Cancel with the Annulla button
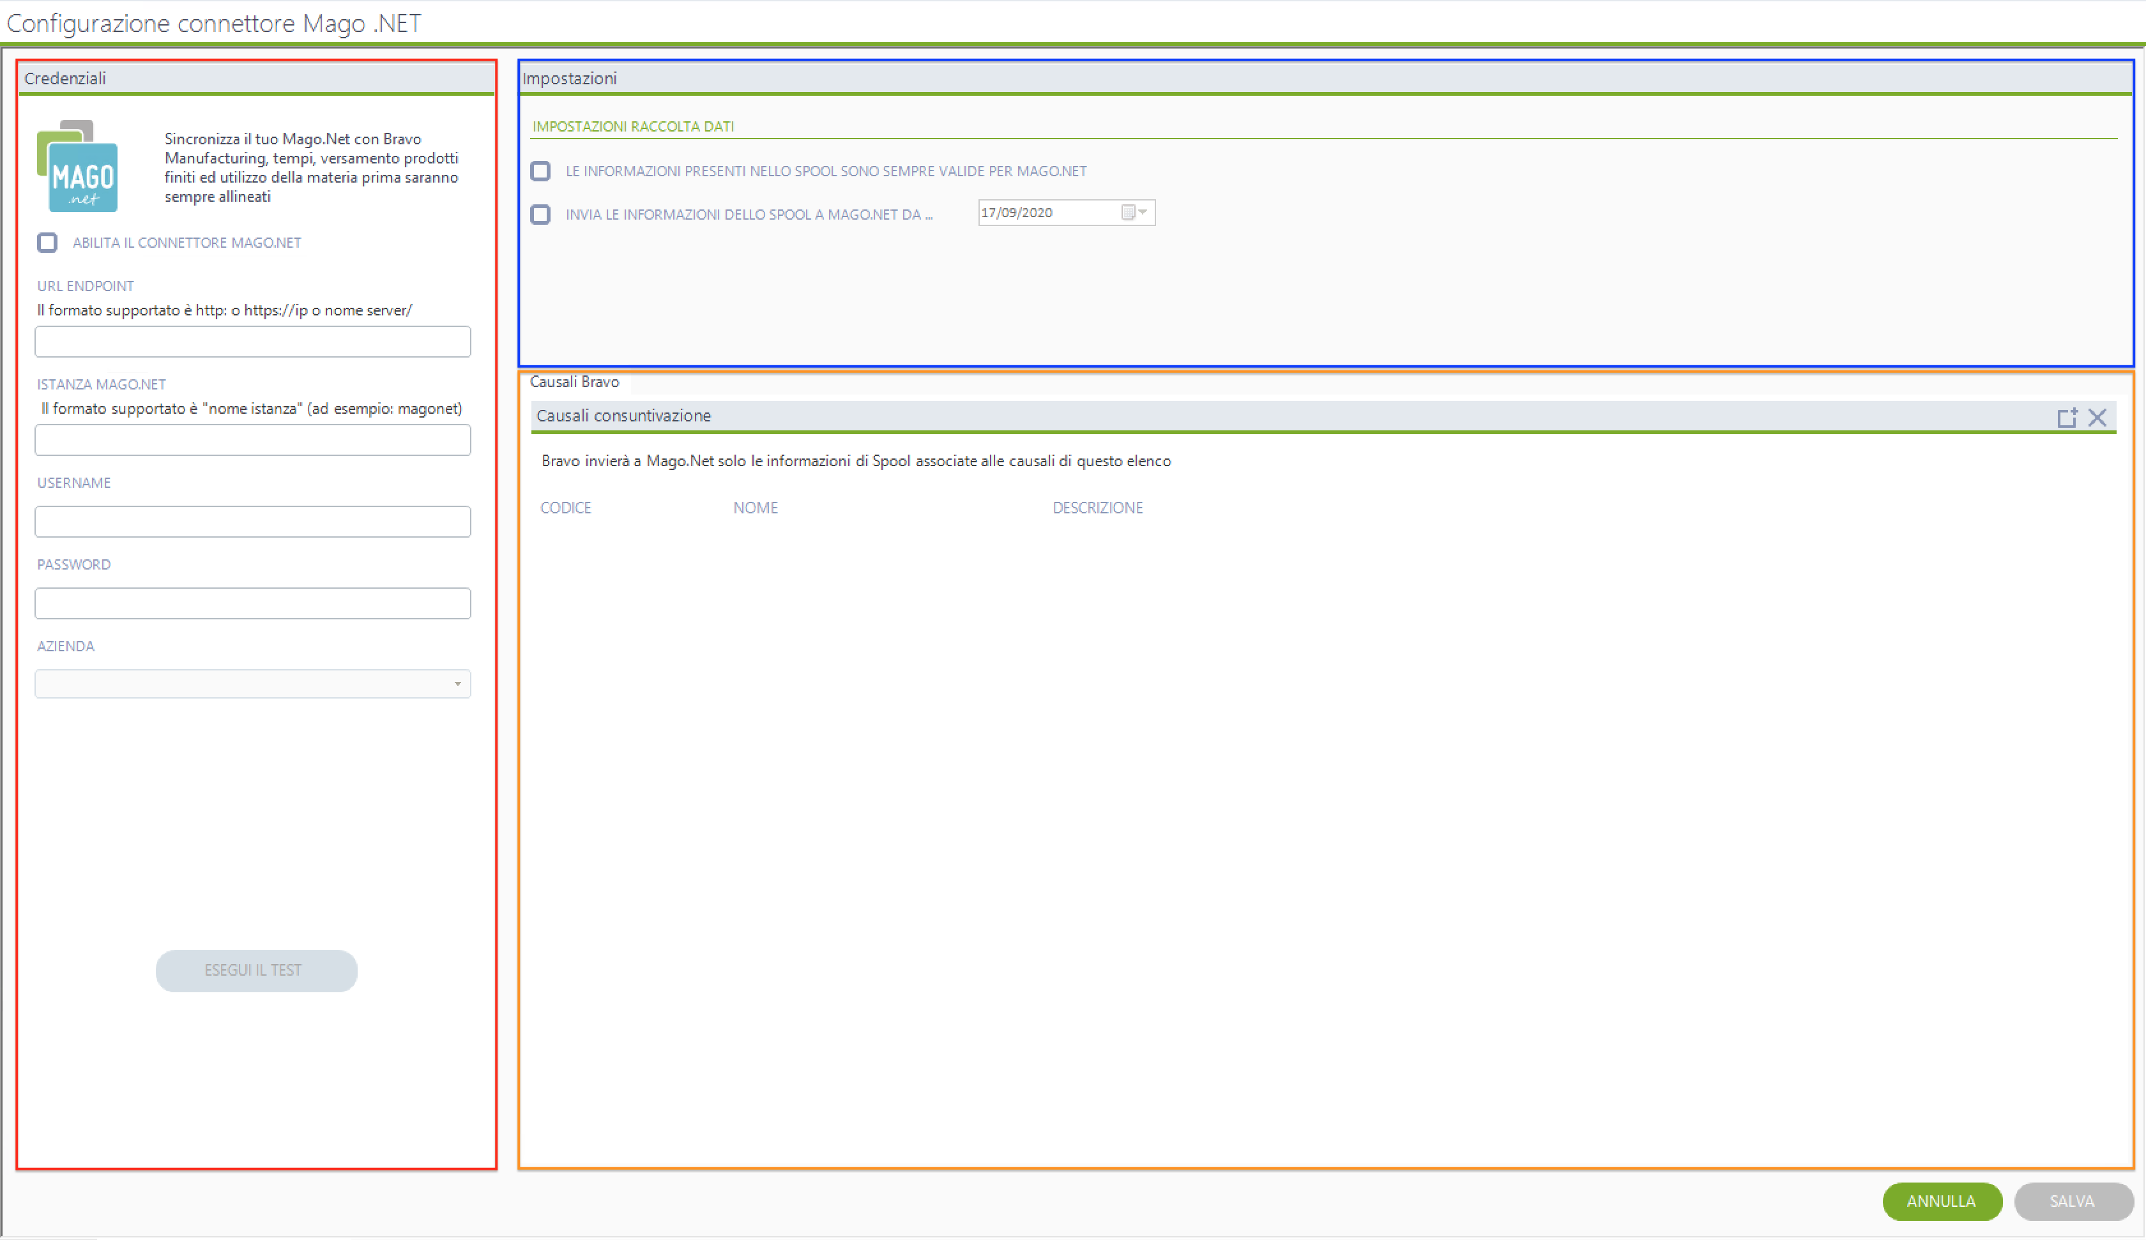This screenshot has width=2146, height=1240. (x=1942, y=1202)
